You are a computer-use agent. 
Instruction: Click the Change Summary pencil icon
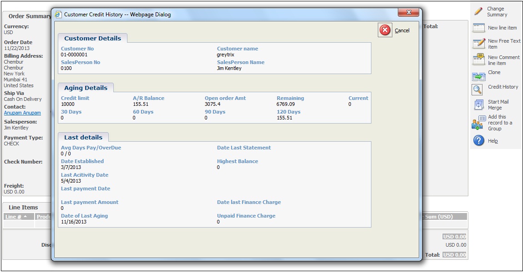point(478,11)
